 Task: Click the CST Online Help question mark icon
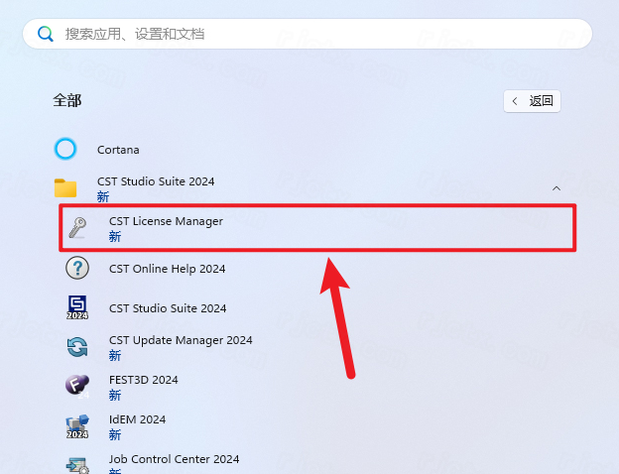(77, 269)
